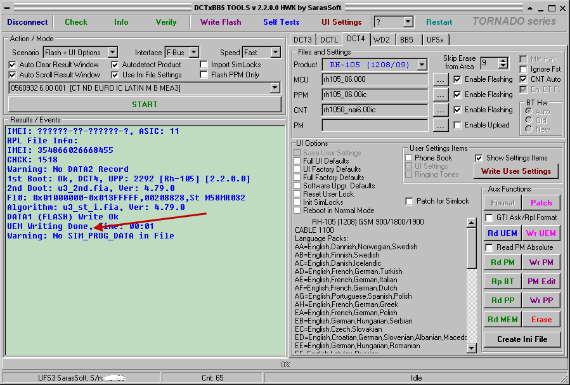Click the Check toolbar button
This screenshot has width=570, height=385.
(76, 22)
